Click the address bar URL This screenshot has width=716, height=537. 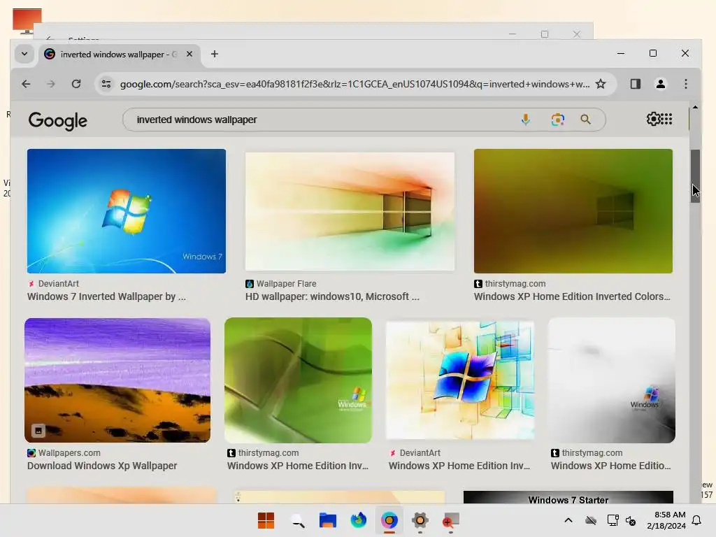tap(355, 84)
